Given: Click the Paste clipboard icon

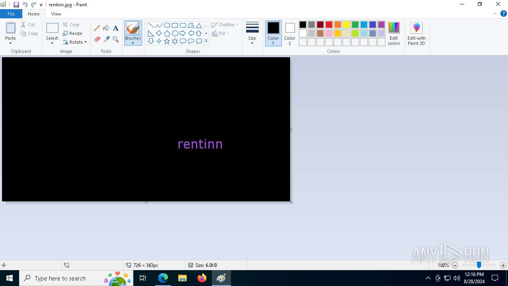Looking at the screenshot, I should (x=11, y=28).
